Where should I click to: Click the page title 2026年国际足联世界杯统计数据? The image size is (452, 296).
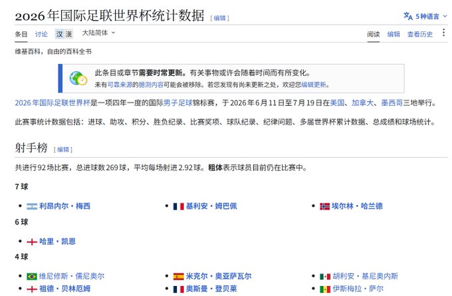[x=110, y=15]
